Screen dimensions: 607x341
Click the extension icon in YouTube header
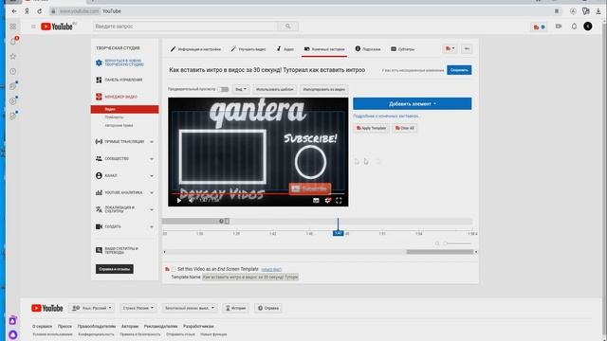coord(539,27)
